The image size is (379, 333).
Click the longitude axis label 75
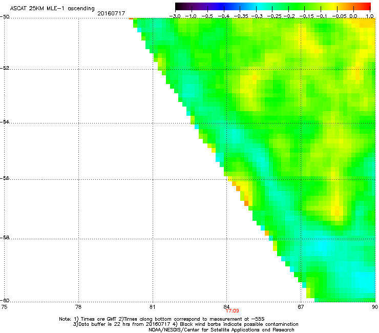[x=4, y=307]
